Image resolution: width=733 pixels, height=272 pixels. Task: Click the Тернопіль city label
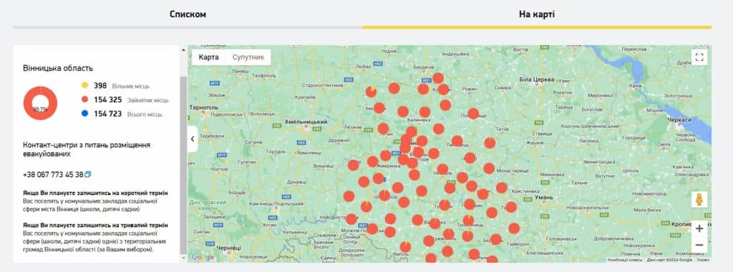pyautogui.click(x=204, y=107)
